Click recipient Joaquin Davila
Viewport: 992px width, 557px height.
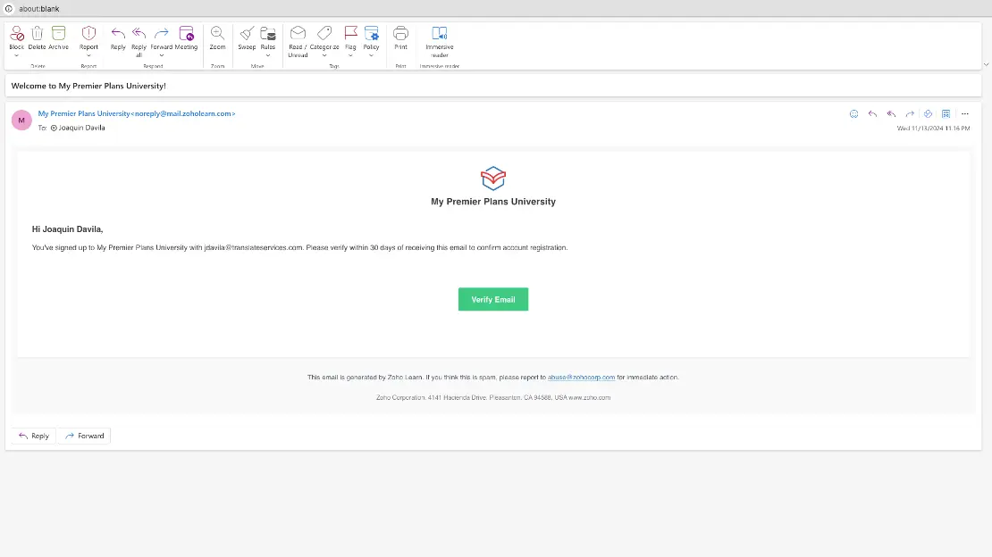pyautogui.click(x=81, y=128)
